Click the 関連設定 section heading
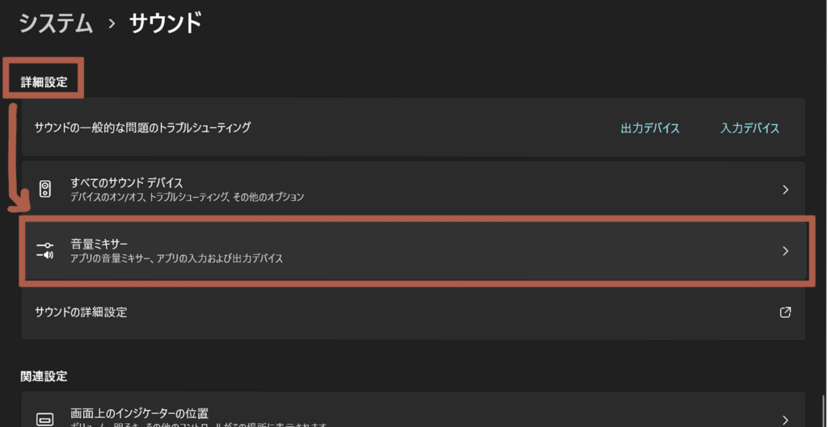Screen dimensions: 828x427 click(x=44, y=376)
